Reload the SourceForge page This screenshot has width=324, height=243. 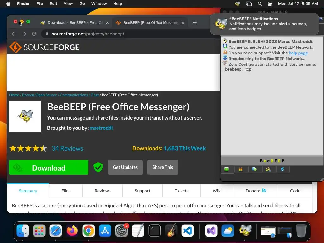point(34,34)
